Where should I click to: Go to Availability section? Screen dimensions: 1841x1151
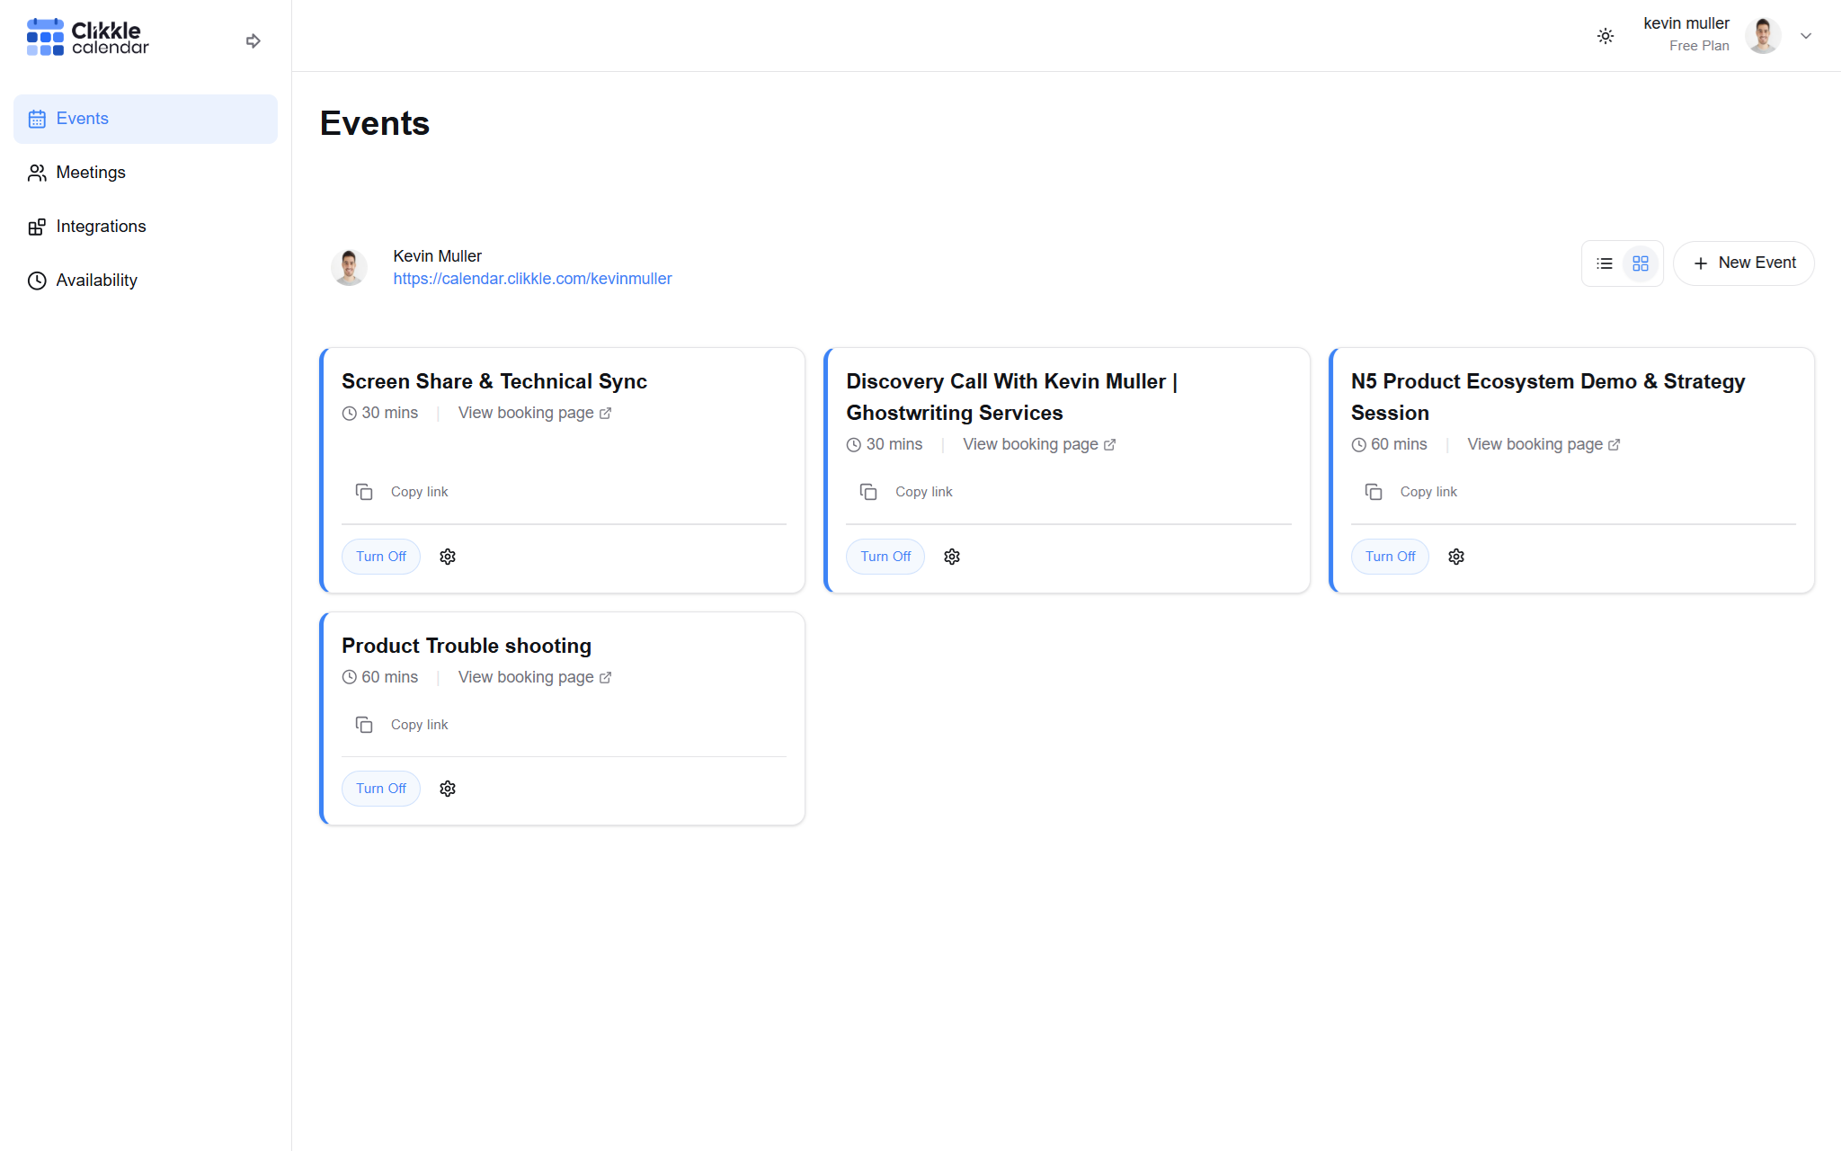96,281
